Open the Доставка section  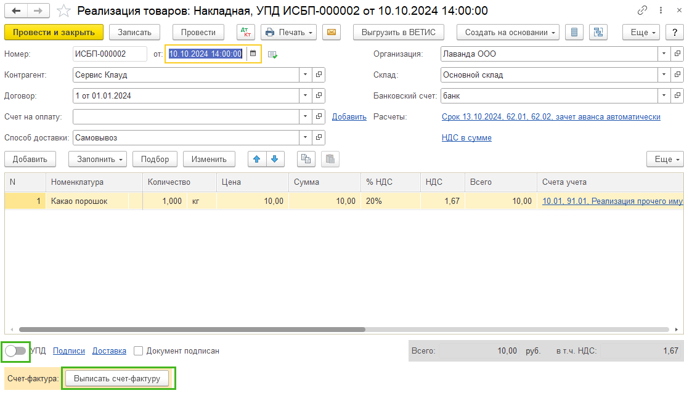(x=109, y=350)
